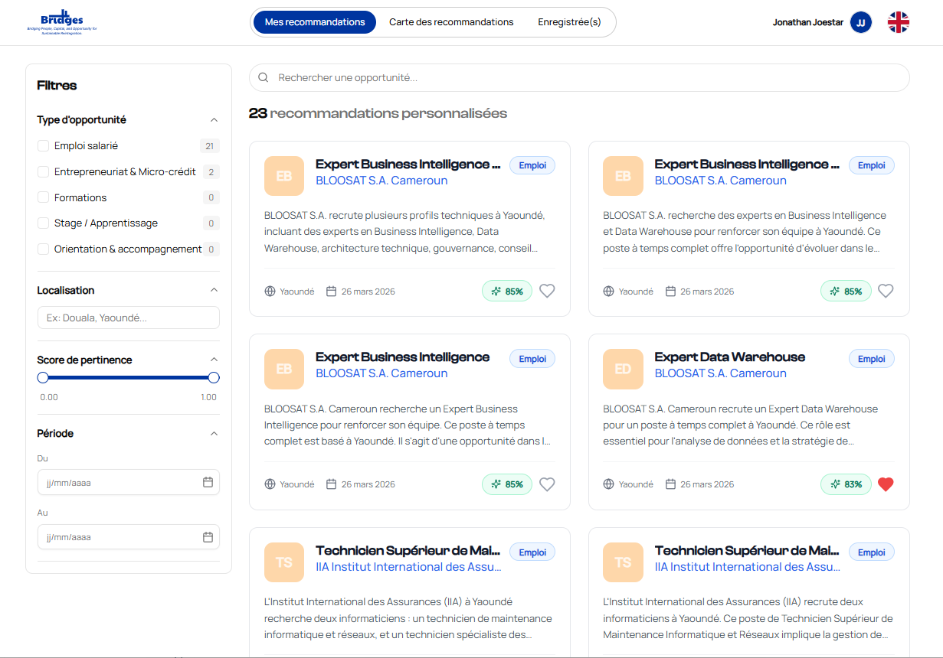
Task: Click the "21" count beside Emploi salarié
Action: click(209, 146)
